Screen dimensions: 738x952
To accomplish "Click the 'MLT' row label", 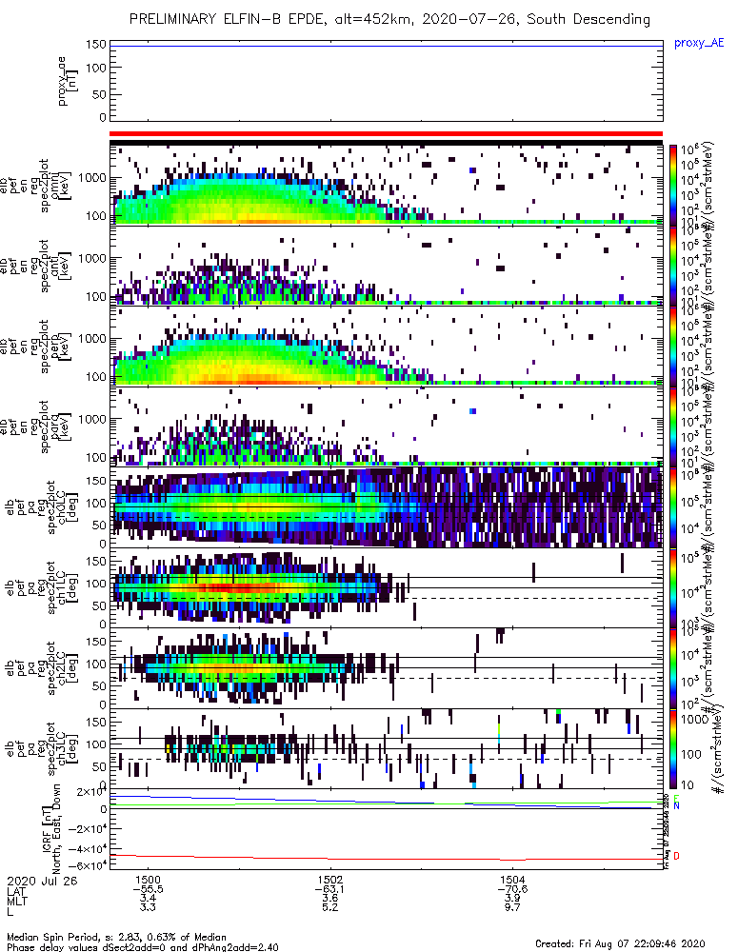I will coord(17,899).
